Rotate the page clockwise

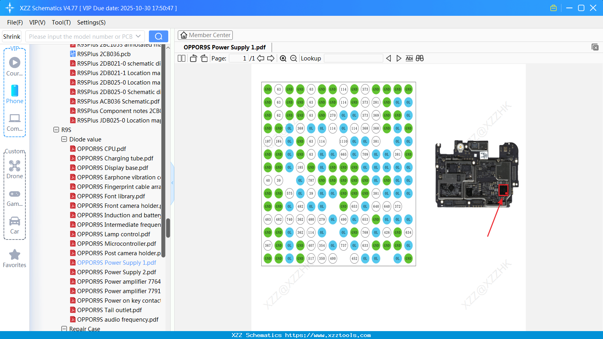[204, 58]
